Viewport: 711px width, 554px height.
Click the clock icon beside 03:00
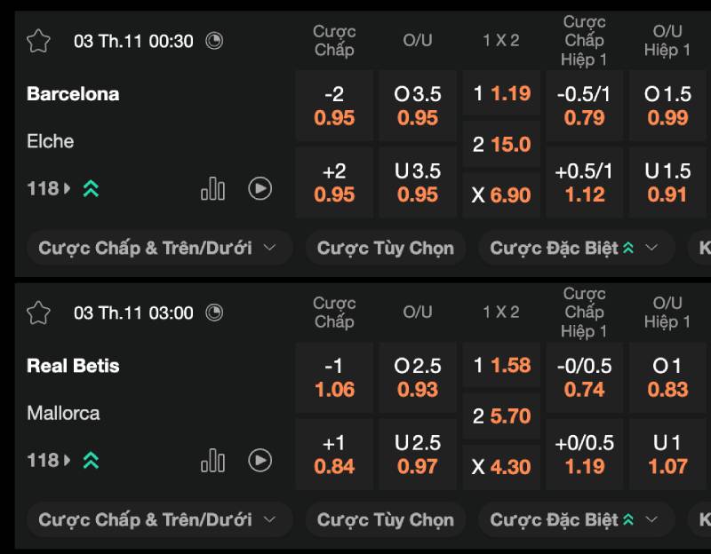[214, 313]
